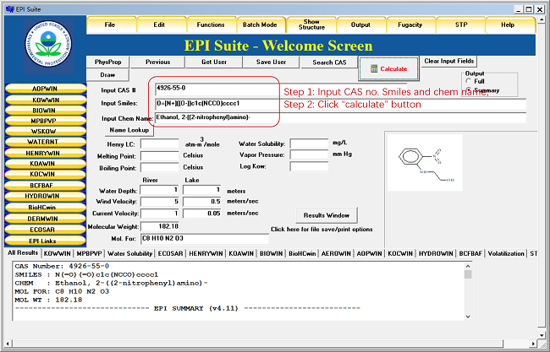Image resolution: width=550 pixels, height=352 pixels.
Task: Click the Search CAS button
Action: pyautogui.click(x=329, y=62)
